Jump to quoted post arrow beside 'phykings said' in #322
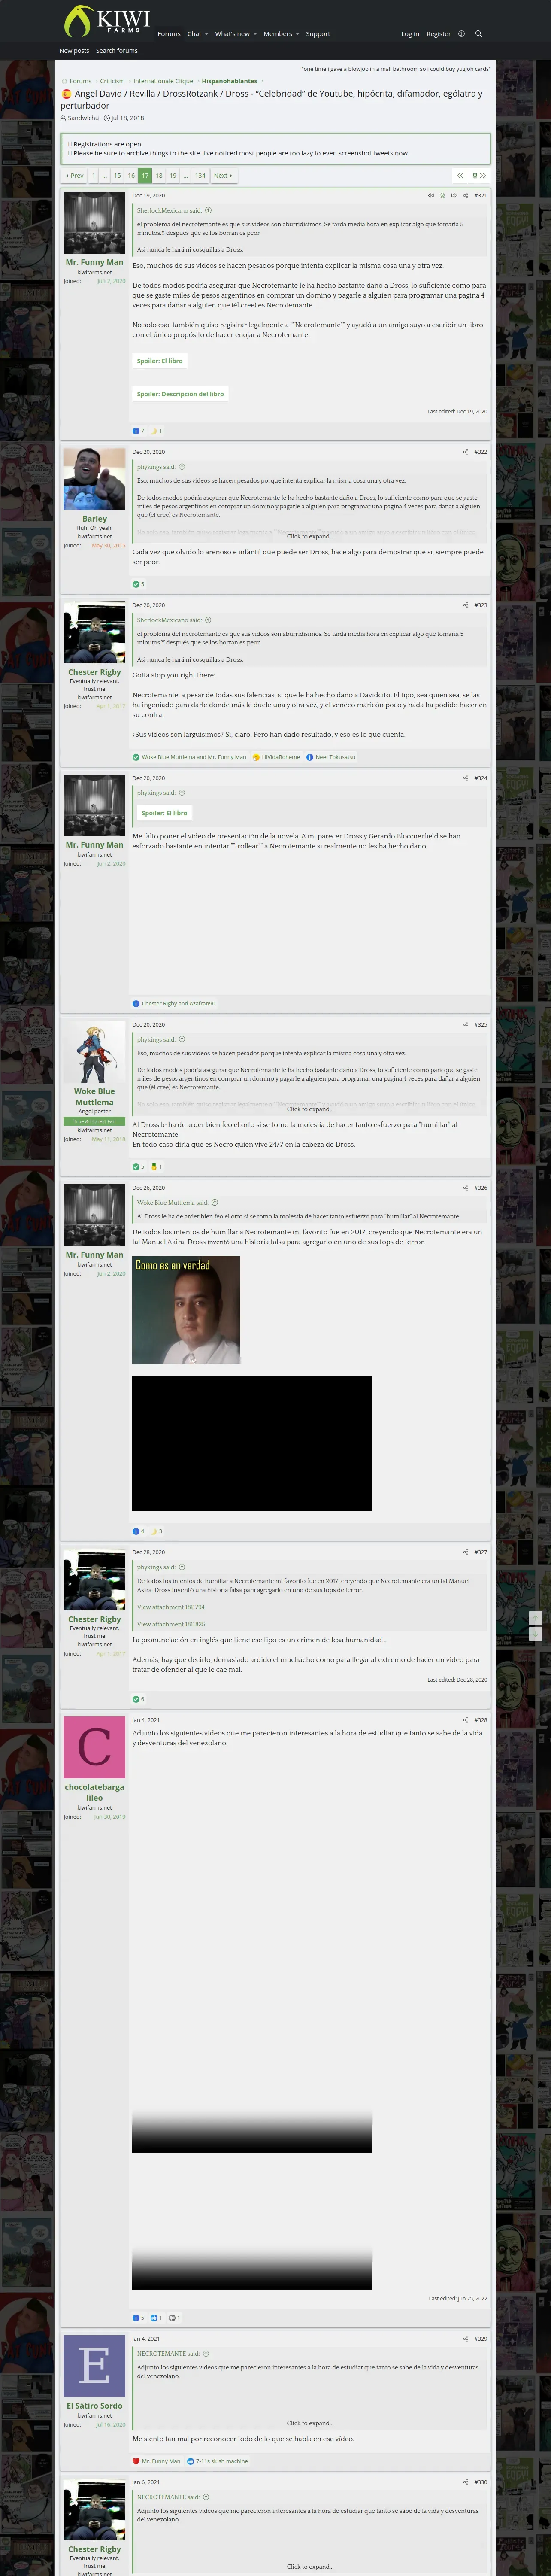Screen dimensions: 551x2576 (x=182, y=467)
